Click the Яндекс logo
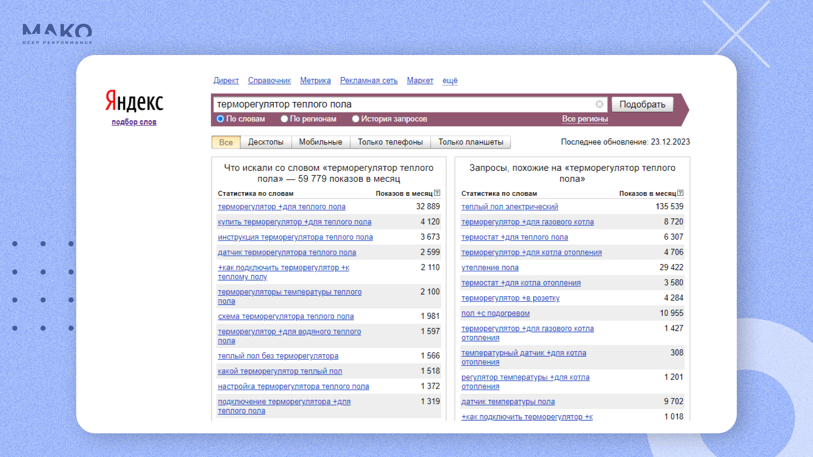 pyautogui.click(x=134, y=101)
